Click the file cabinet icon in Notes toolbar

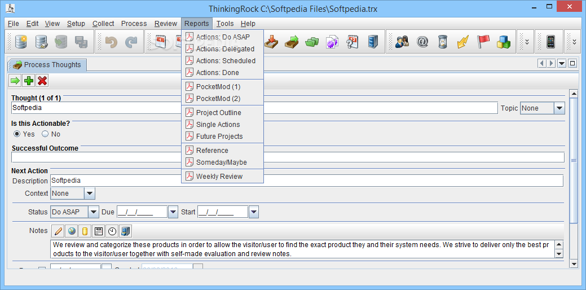[126, 231]
